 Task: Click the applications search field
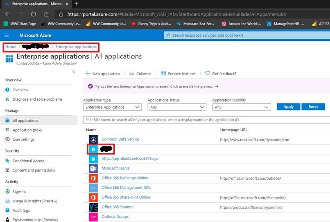click(206, 120)
